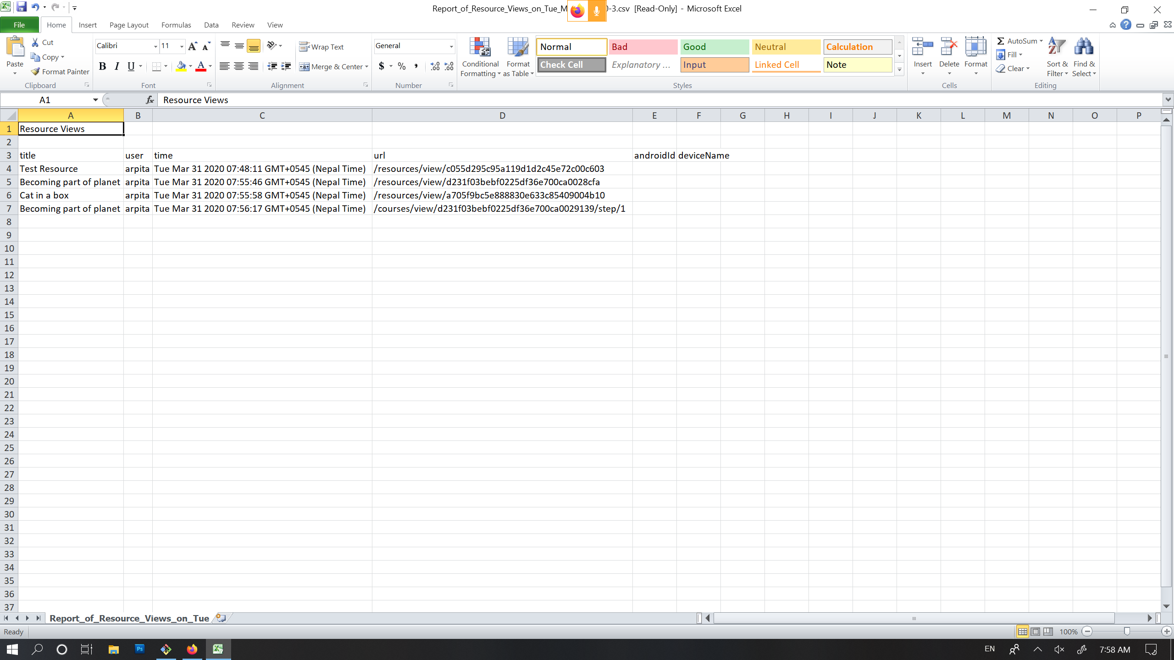The height and width of the screenshot is (660, 1174).
Task: Click the Conditional Formatting icon
Action: 480,48
